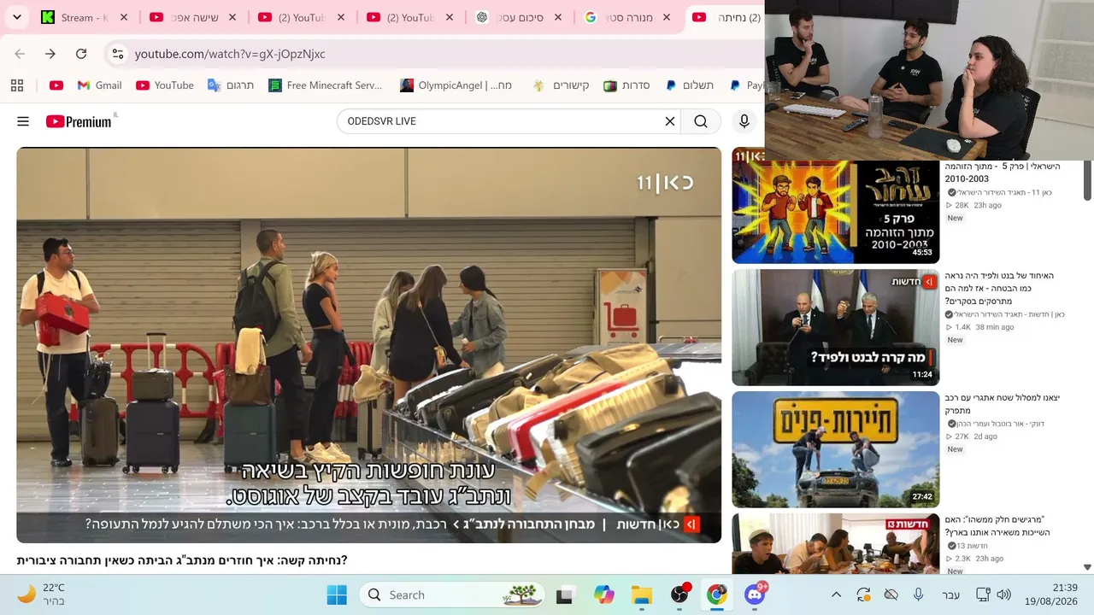The height and width of the screenshot is (615, 1094).
Task: Switch to OBS Studio on taskbar
Action: pos(680,594)
